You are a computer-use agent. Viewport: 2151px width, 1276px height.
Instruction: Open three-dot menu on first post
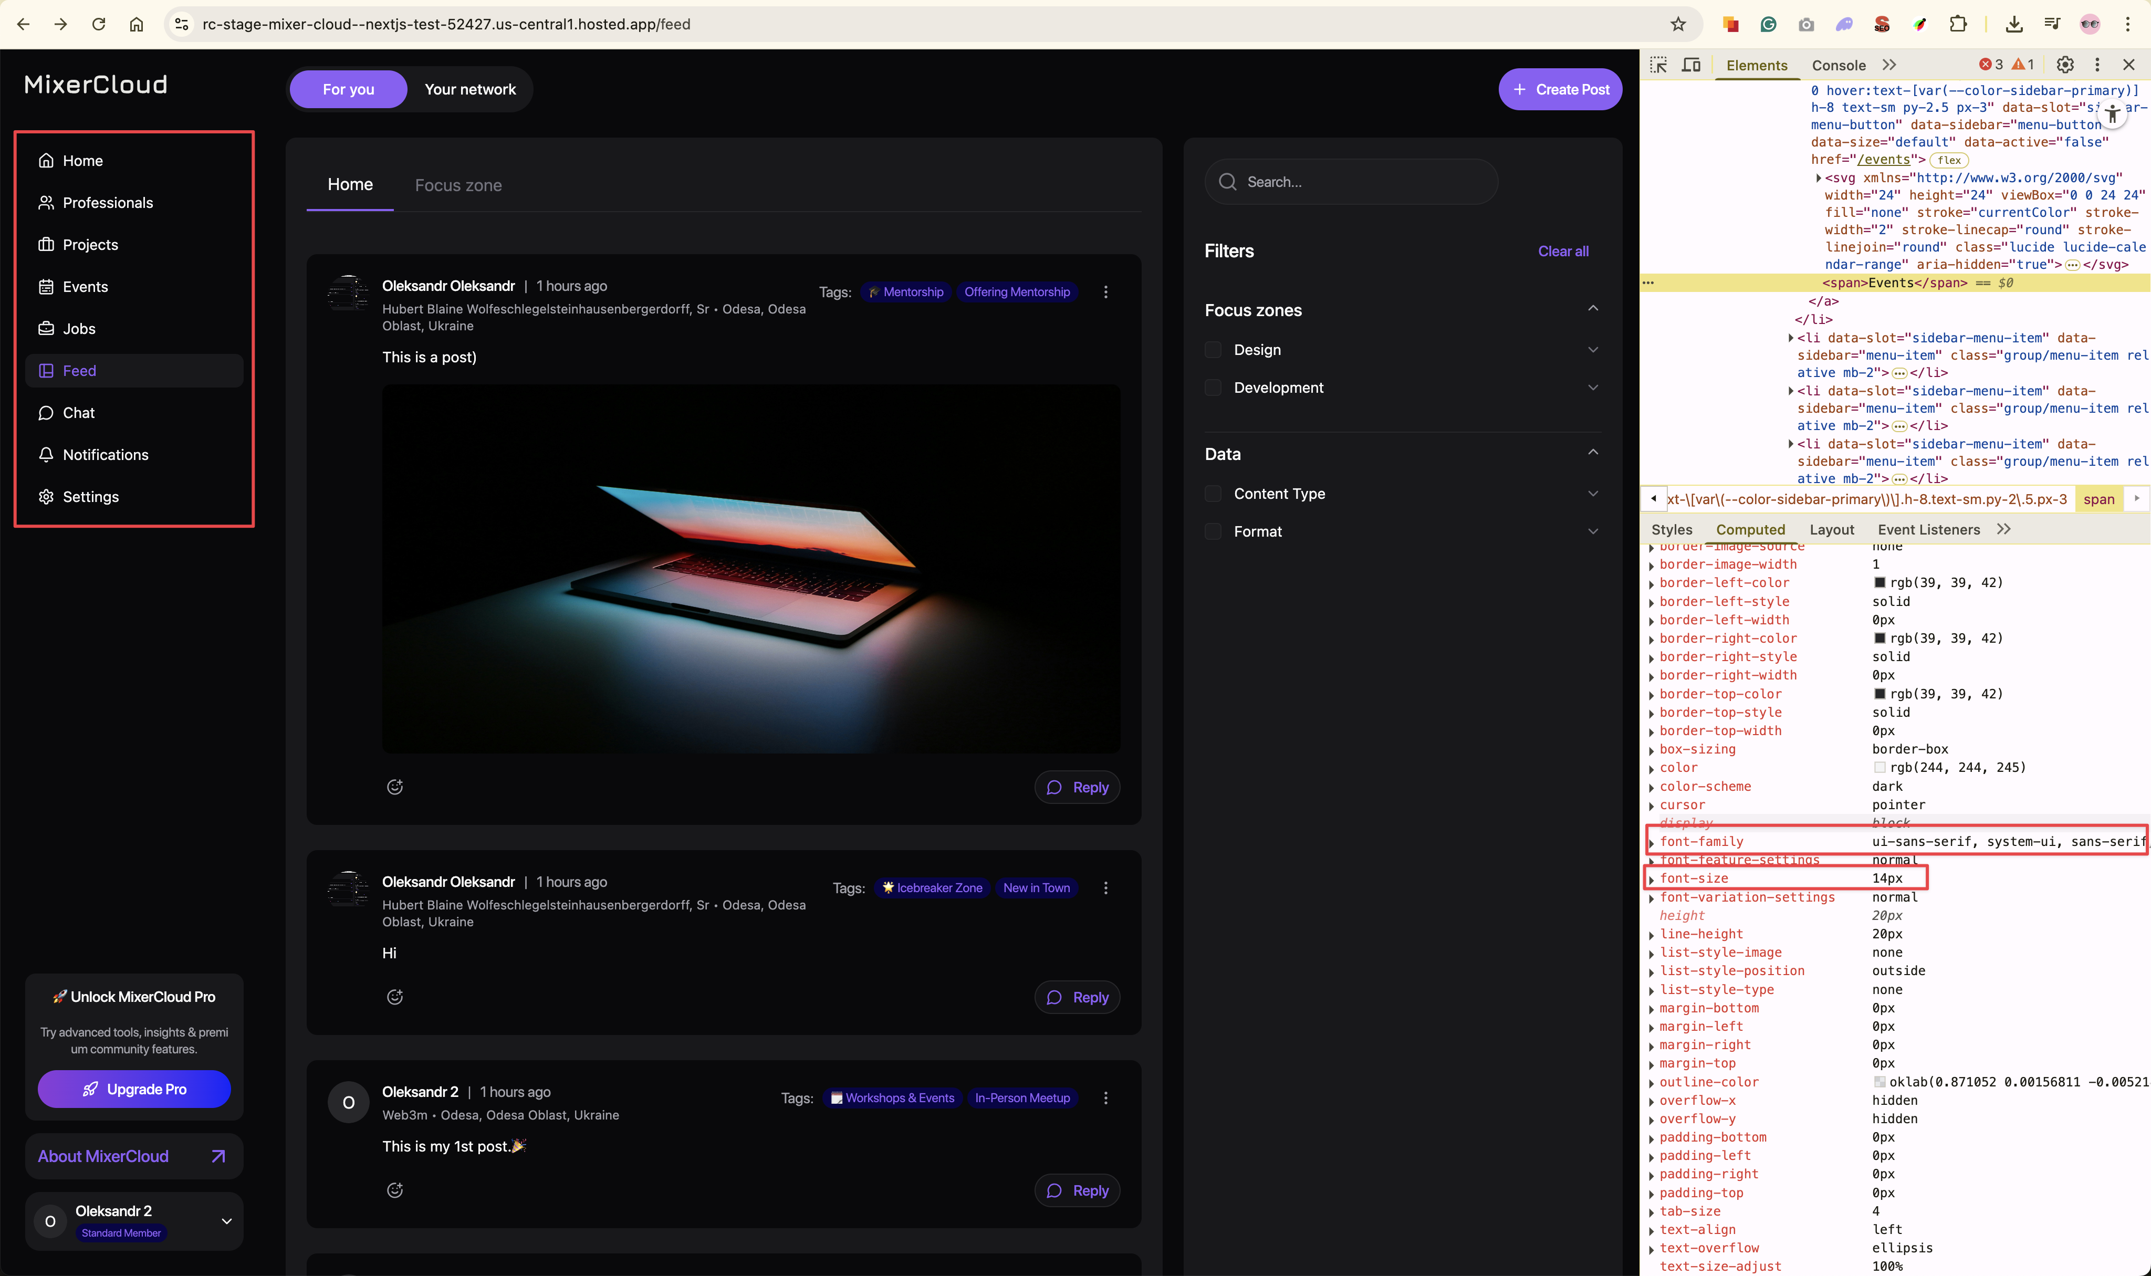click(x=1105, y=292)
